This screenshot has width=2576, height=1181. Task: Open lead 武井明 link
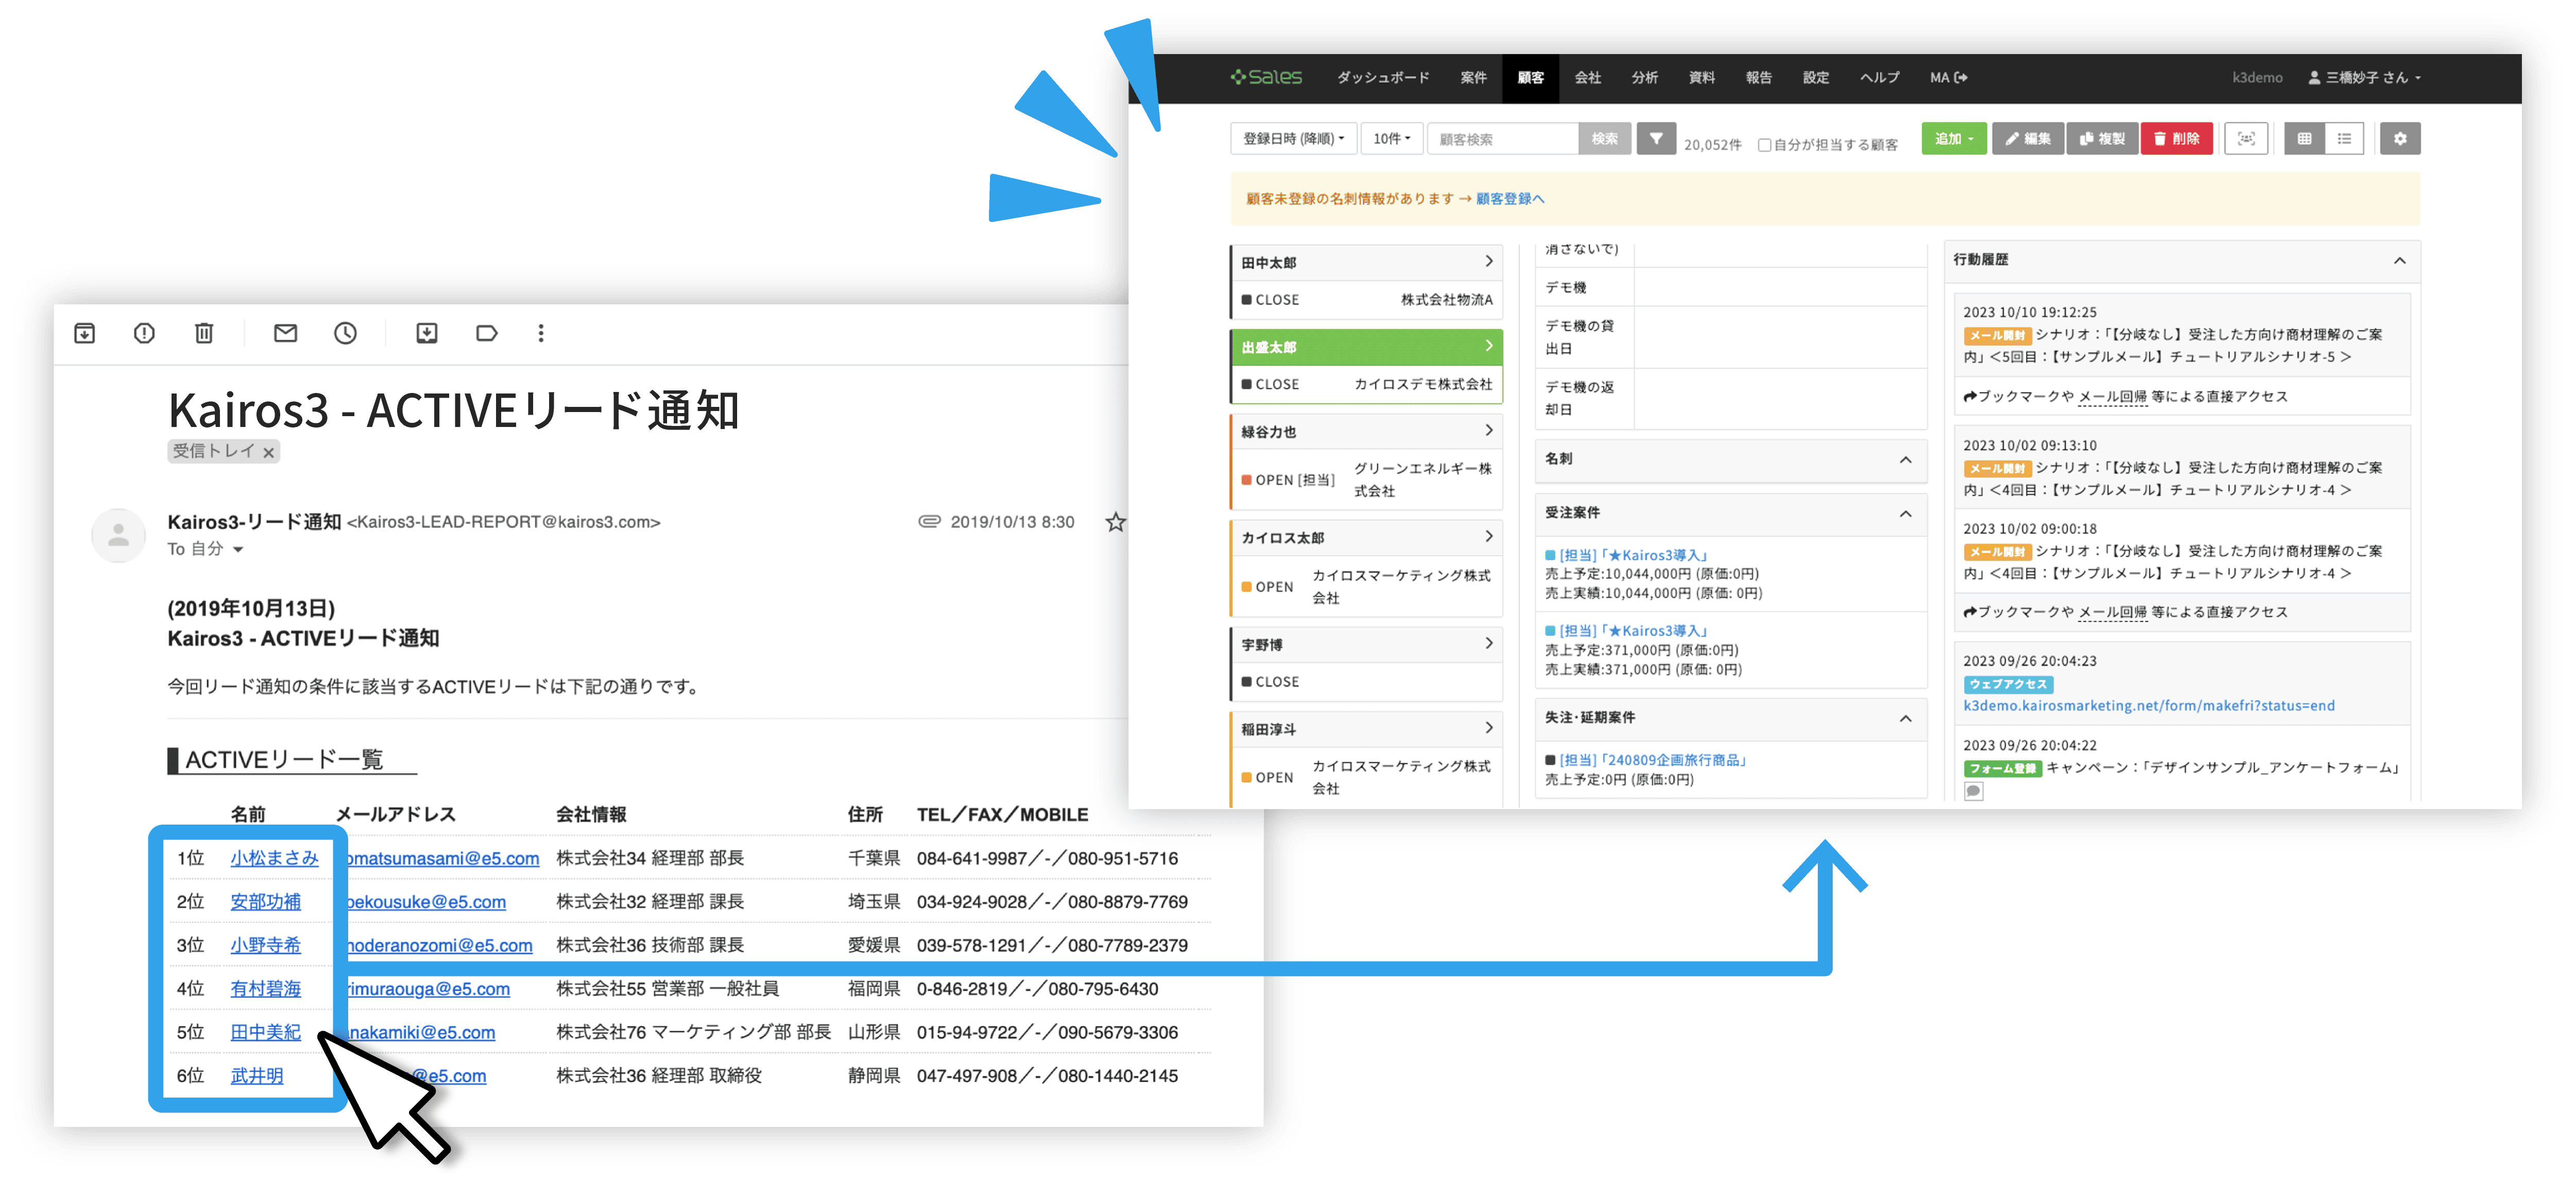coord(257,1076)
